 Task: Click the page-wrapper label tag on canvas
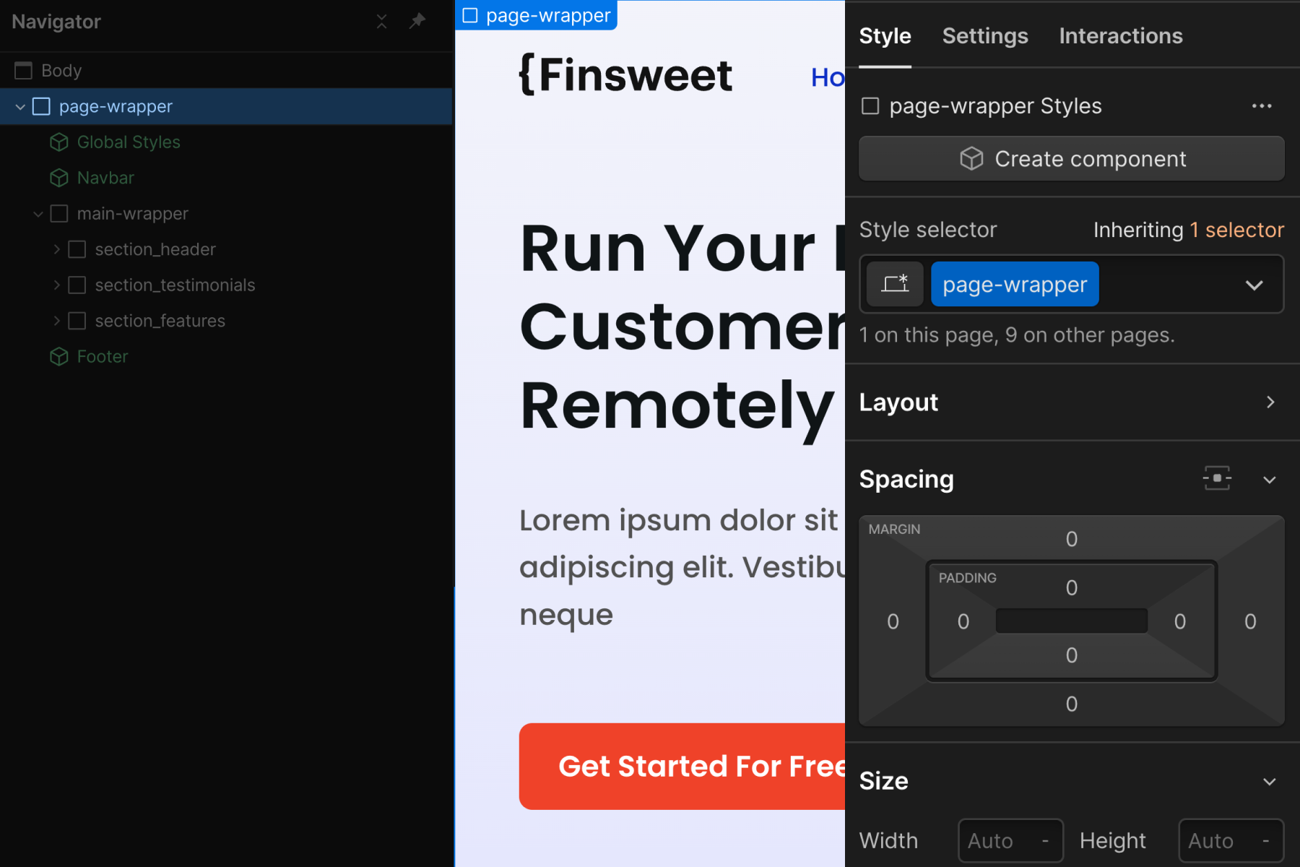(x=536, y=15)
